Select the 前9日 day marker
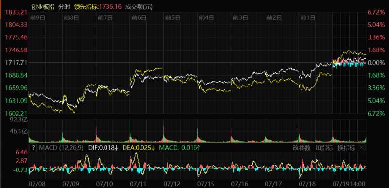389x188 pixels. pyautogui.click(x=37, y=17)
